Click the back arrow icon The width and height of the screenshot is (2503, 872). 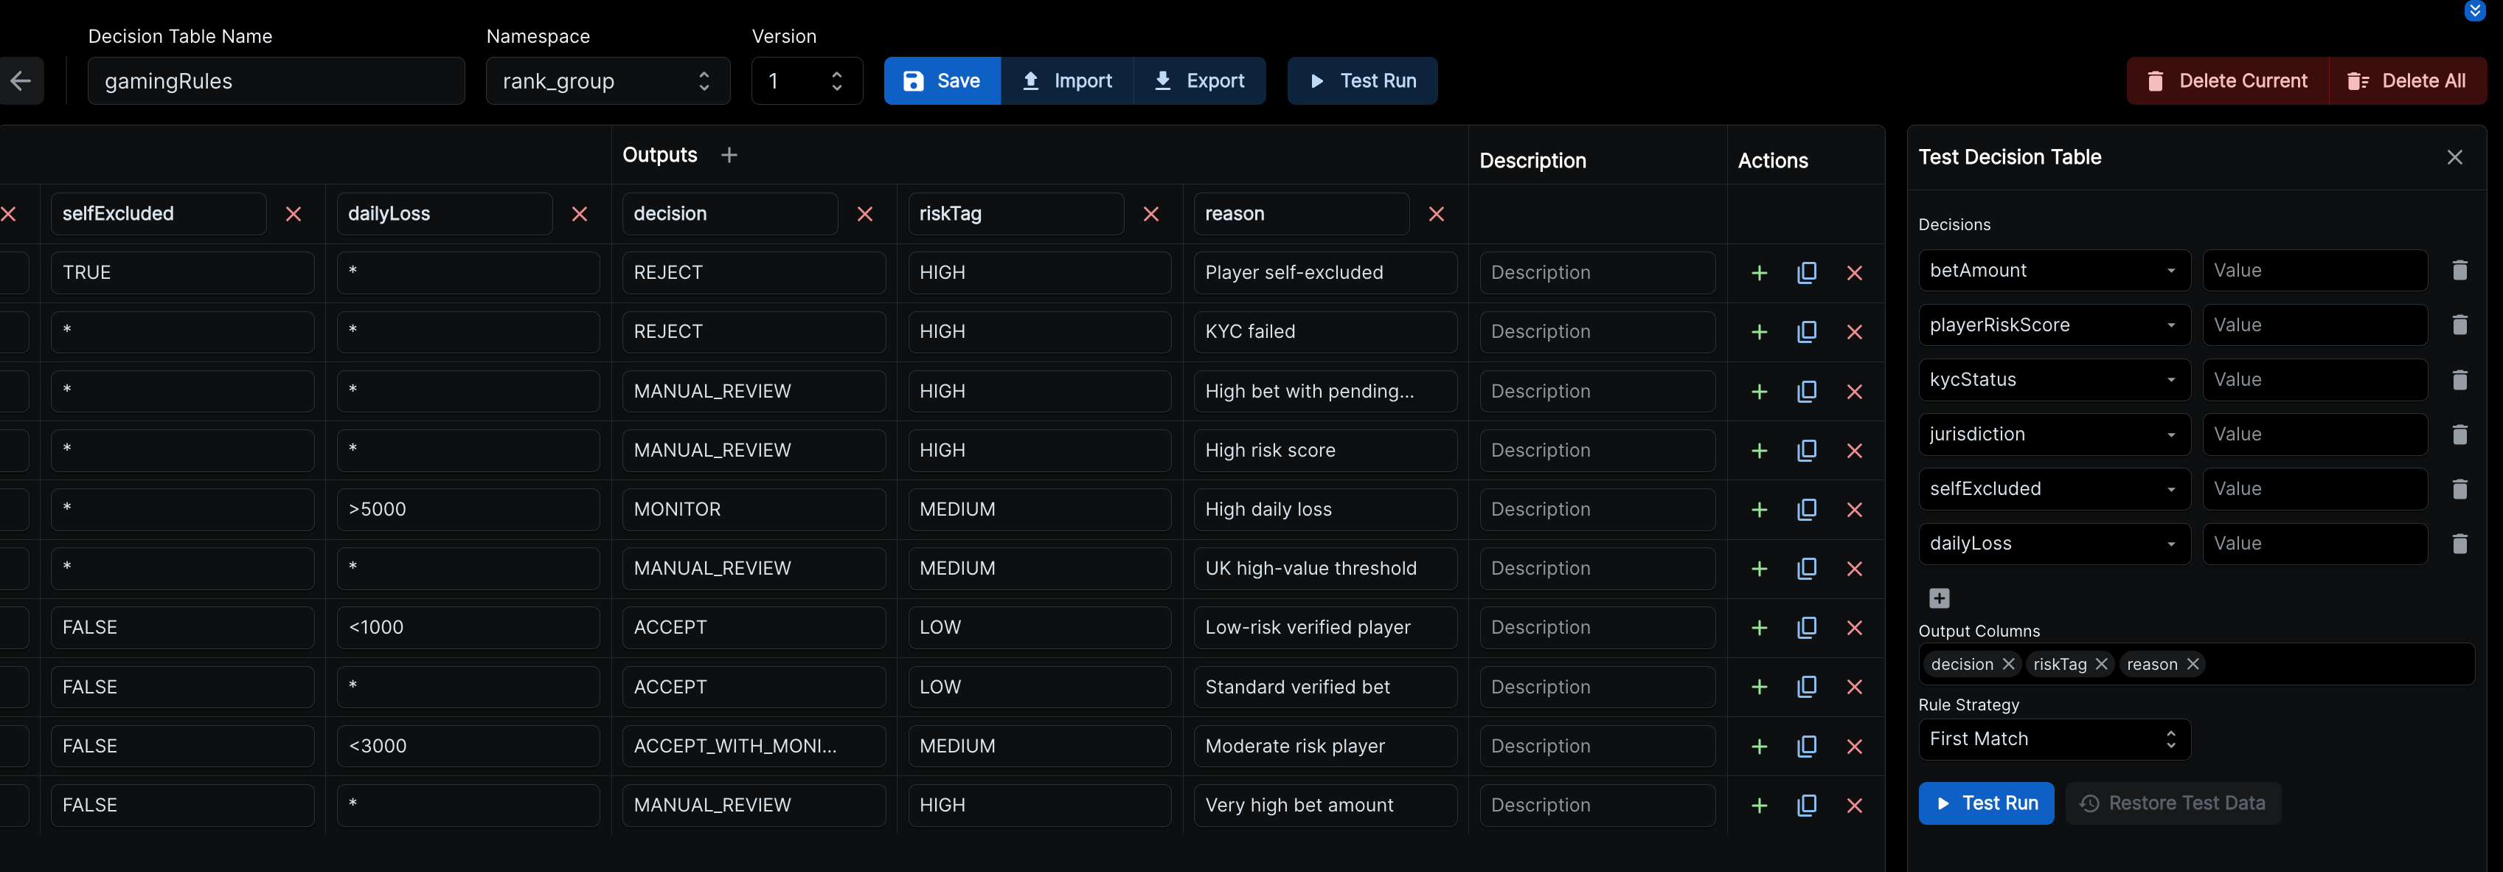21,80
